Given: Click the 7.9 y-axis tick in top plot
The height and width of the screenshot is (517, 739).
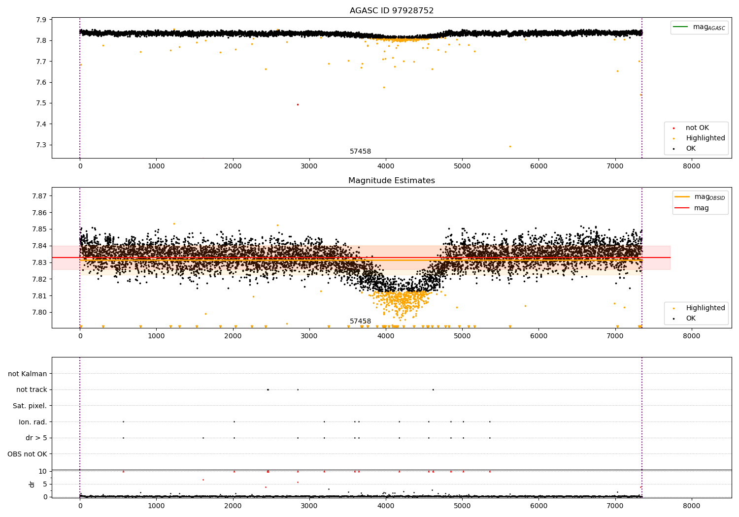Looking at the screenshot, I should (x=41, y=20).
